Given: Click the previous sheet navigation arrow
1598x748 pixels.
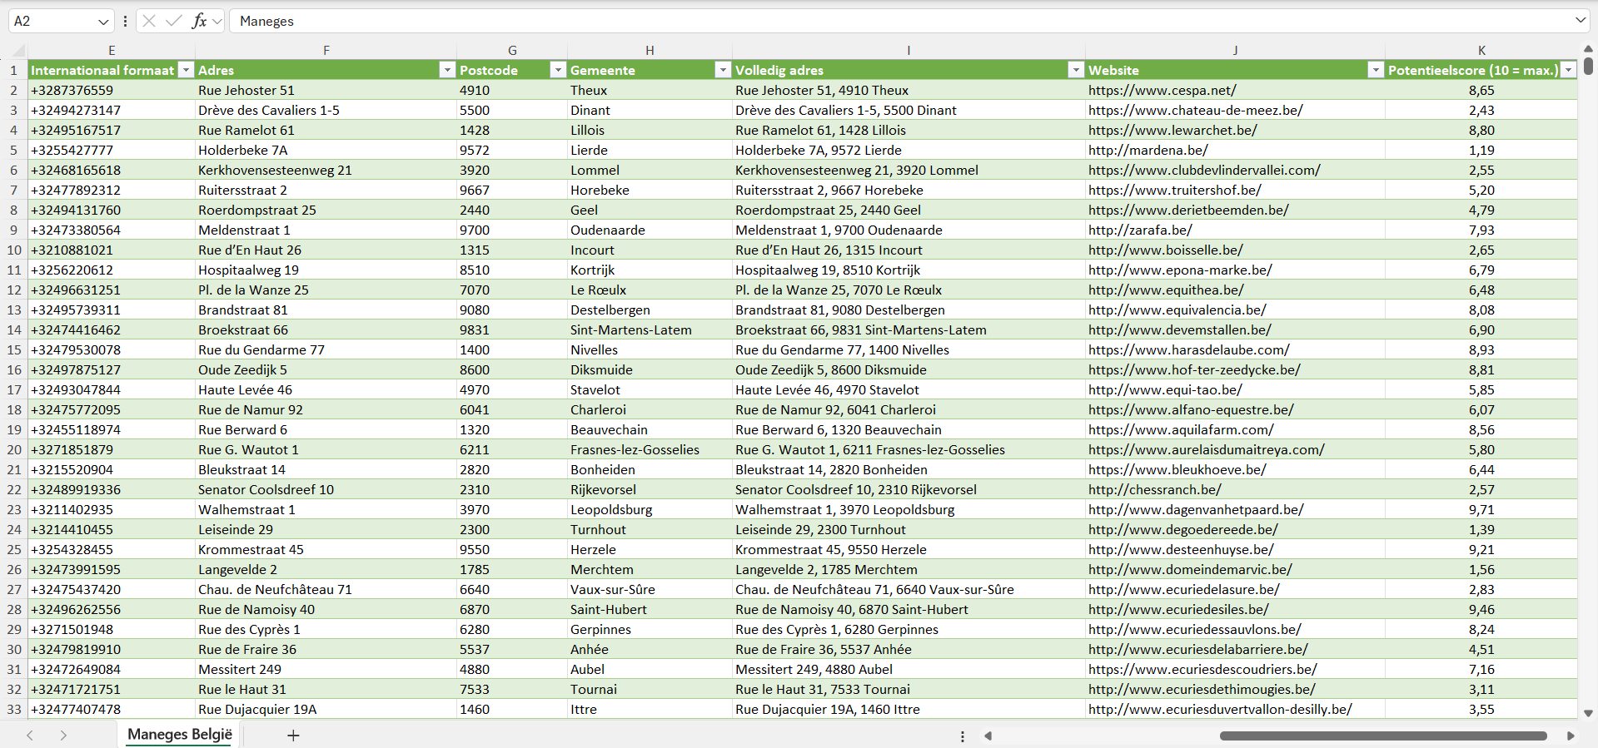Looking at the screenshot, I should (x=30, y=736).
